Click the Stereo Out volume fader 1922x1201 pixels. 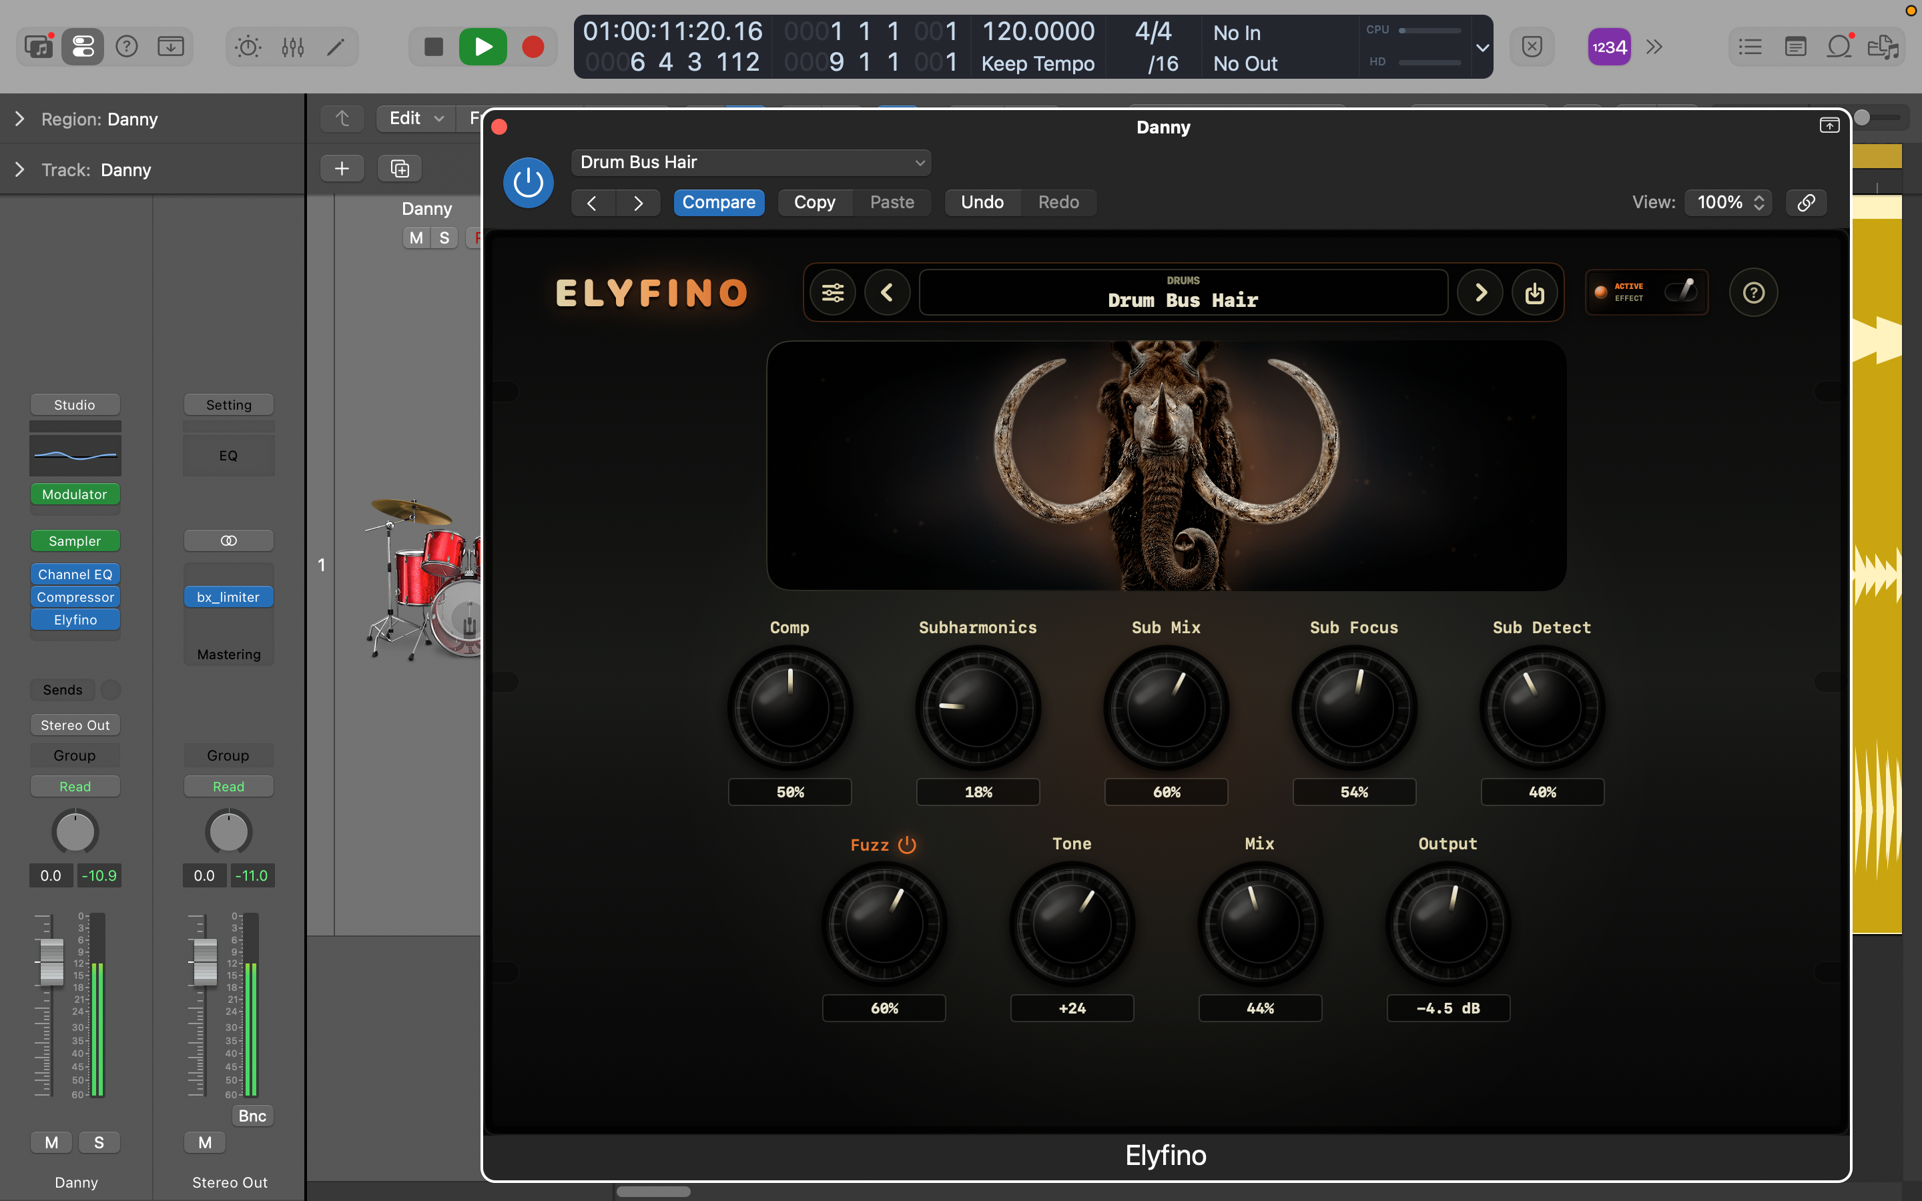(x=205, y=961)
